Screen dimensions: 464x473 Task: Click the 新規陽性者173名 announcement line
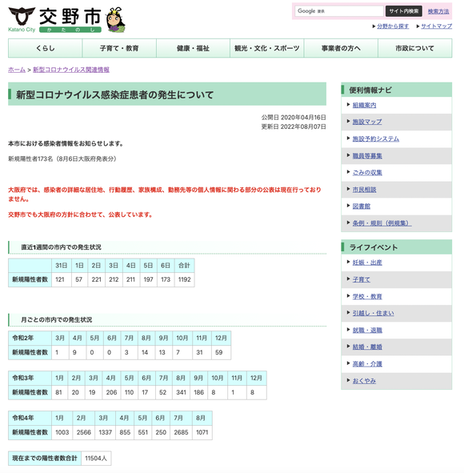coord(62,159)
